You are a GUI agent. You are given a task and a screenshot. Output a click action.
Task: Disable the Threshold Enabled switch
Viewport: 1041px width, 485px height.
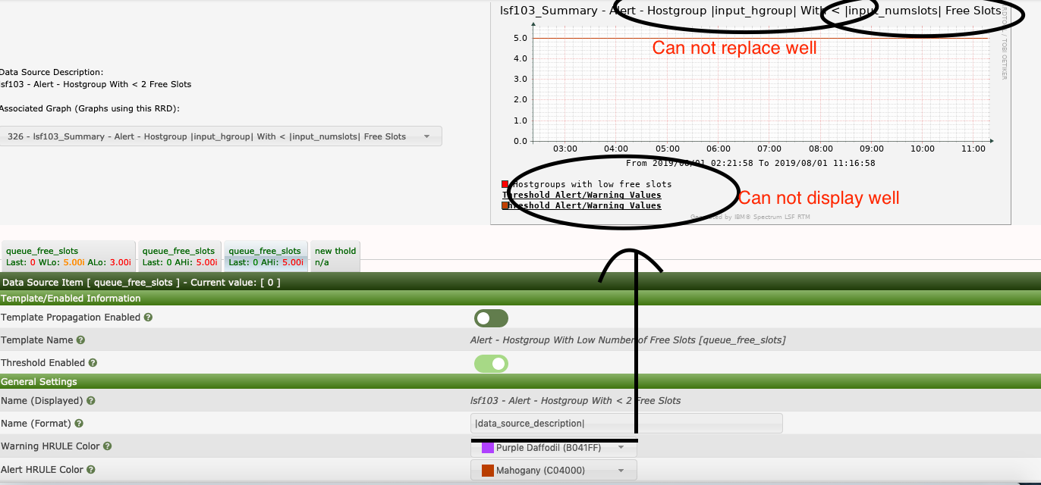491,364
